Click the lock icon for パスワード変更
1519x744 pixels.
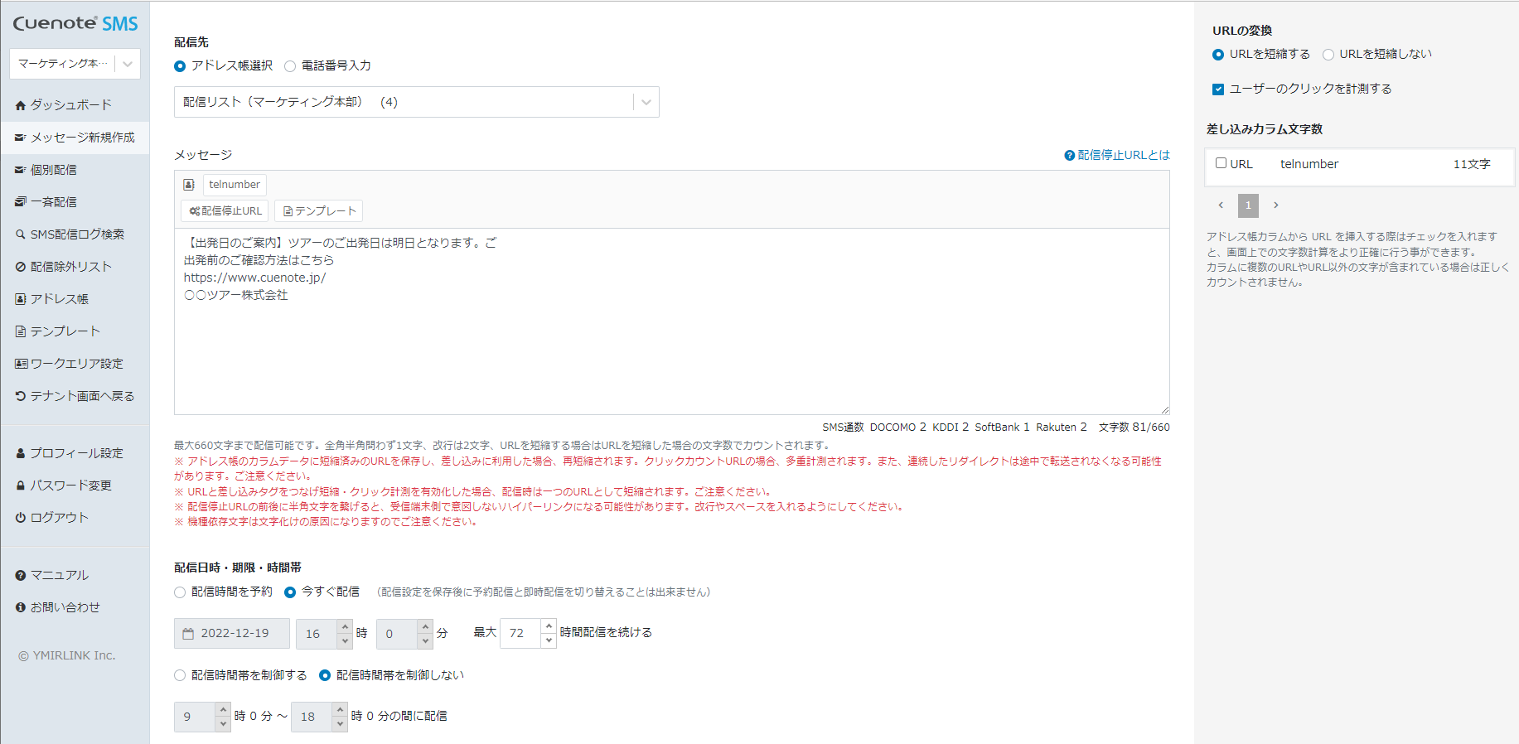click(x=21, y=486)
